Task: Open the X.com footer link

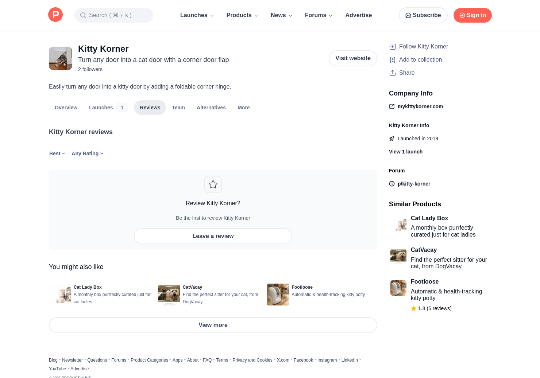Action: (x=283, y=360)
